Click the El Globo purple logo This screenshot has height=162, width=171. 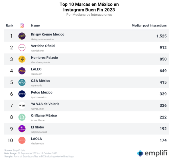(x=22, y=129)
